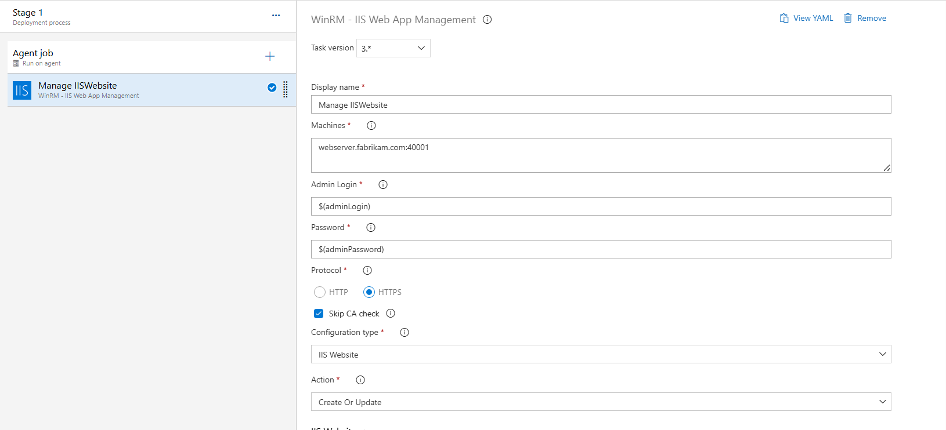Click the blue checkmark on Manage IISWebsite

272,88
